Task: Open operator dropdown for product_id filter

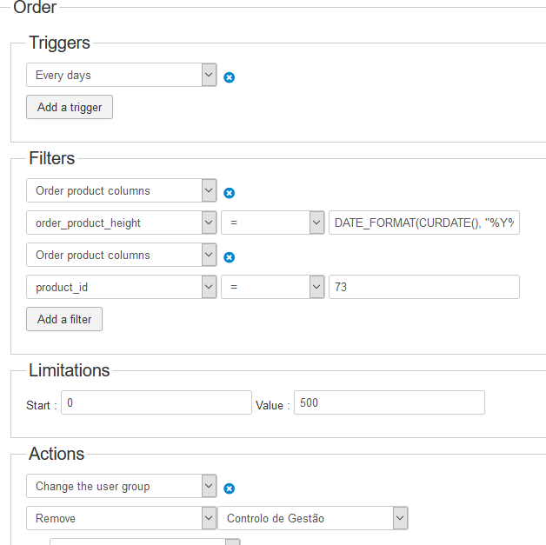Action: point(272,287)
